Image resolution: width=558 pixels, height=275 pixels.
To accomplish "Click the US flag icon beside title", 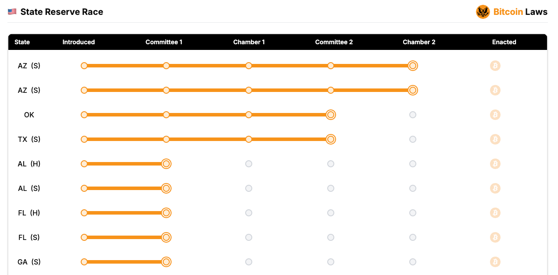I will [x=12, y=12].
